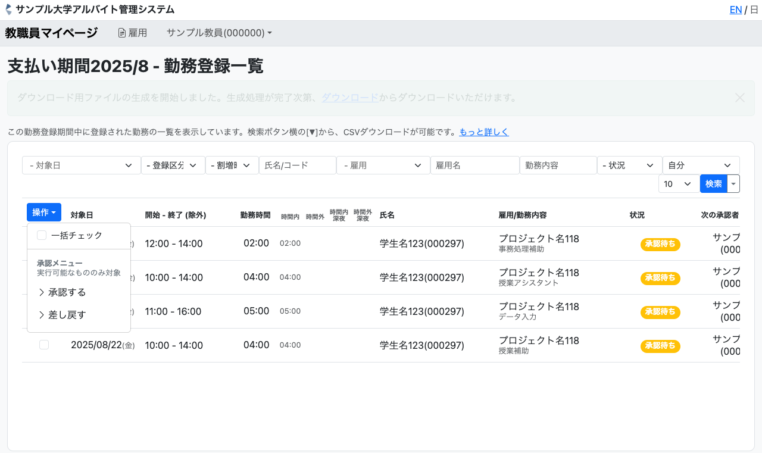Click the 11:00 - 16:00 time cell
Viewport: 762px width, 453px height.
173,311
